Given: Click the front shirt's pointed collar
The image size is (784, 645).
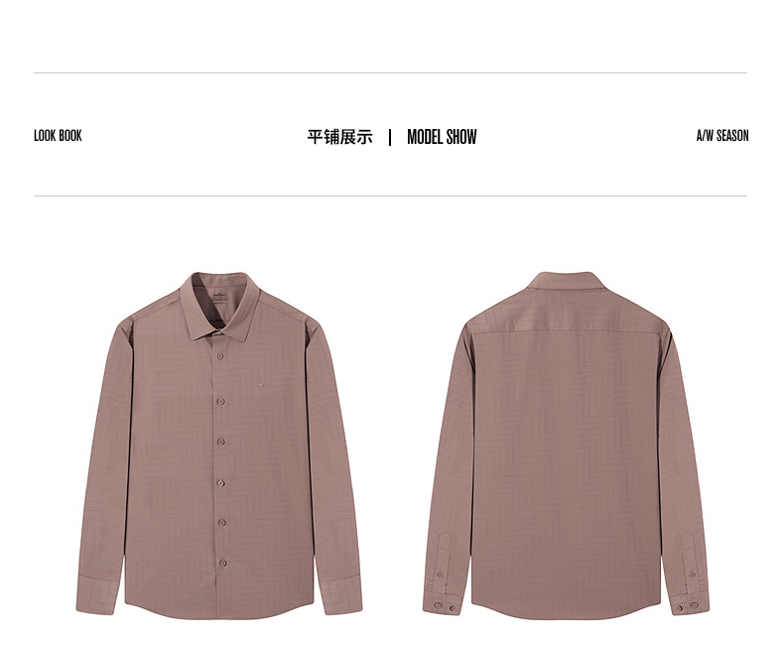Looking at the screenshot, I should [x=220, y=306].
